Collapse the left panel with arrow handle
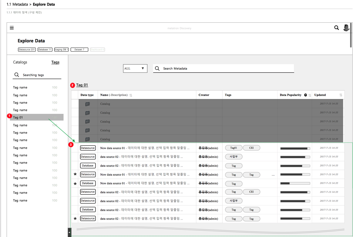 (69, 232)
